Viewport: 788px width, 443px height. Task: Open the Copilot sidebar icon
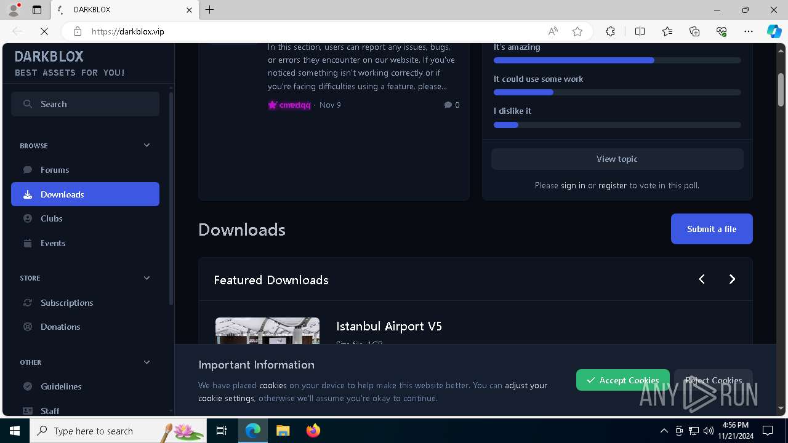click(774, 31)
